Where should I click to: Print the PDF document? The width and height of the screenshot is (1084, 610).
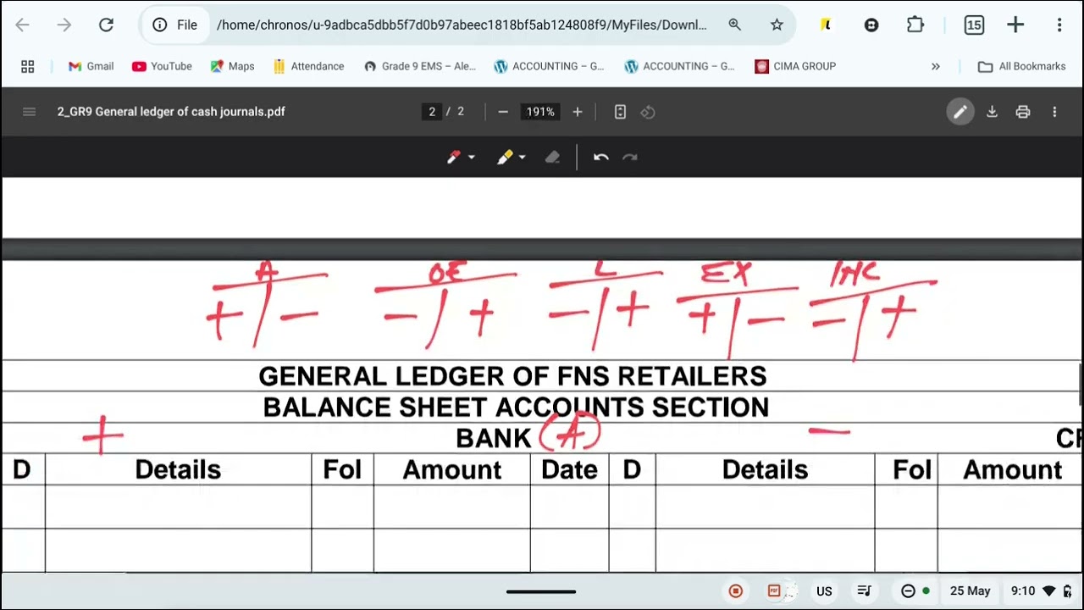(x=1023, y=112)
